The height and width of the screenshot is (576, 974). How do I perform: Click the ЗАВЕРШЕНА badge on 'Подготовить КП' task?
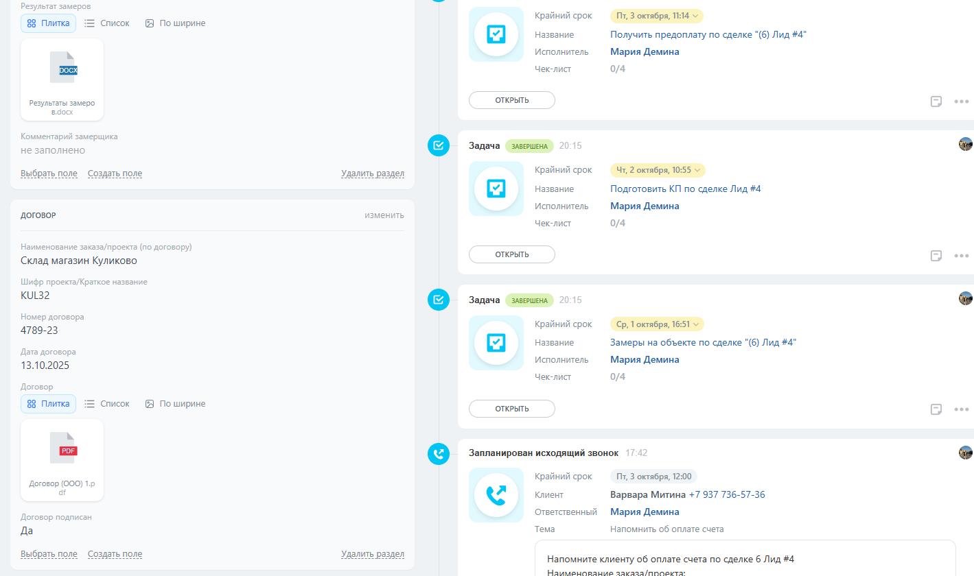(529, 146)
